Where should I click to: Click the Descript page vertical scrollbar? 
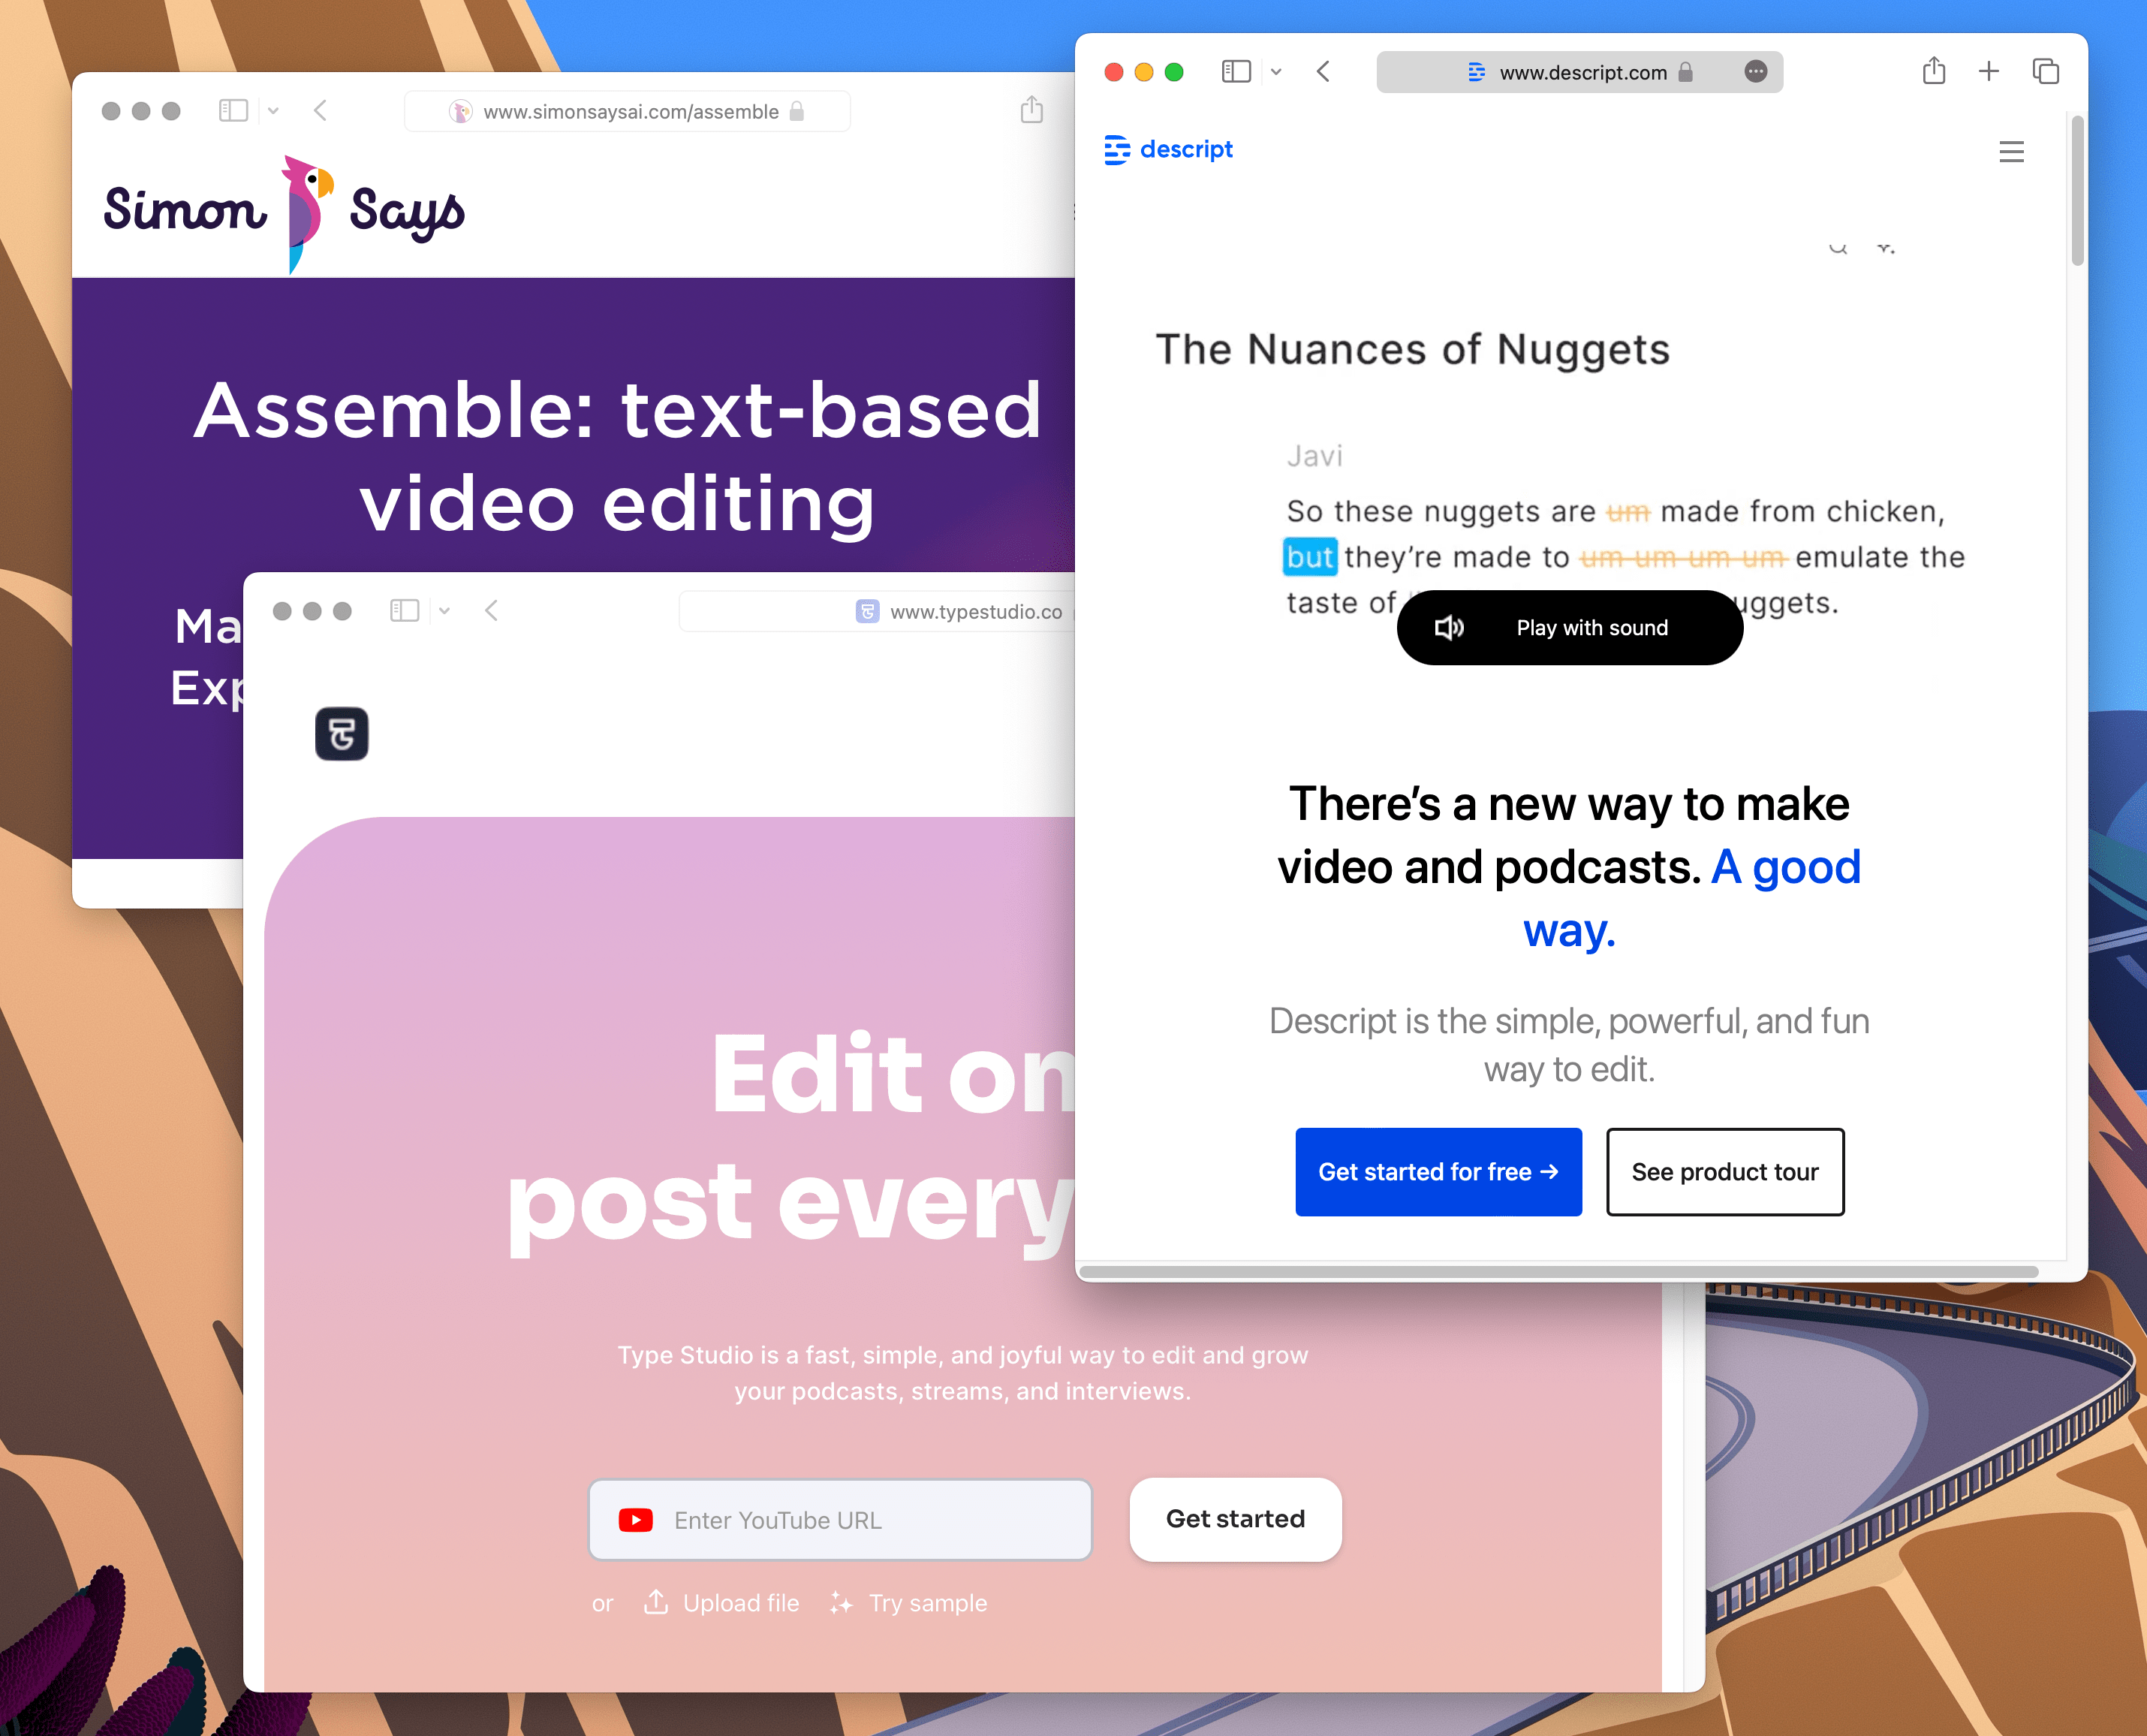(x=2077, y=190)
